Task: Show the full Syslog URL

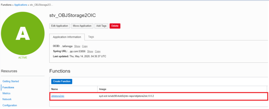Action: point(90,51)
